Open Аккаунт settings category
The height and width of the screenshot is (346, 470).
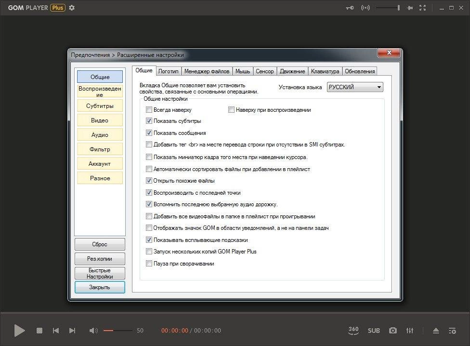click(100, 164)
